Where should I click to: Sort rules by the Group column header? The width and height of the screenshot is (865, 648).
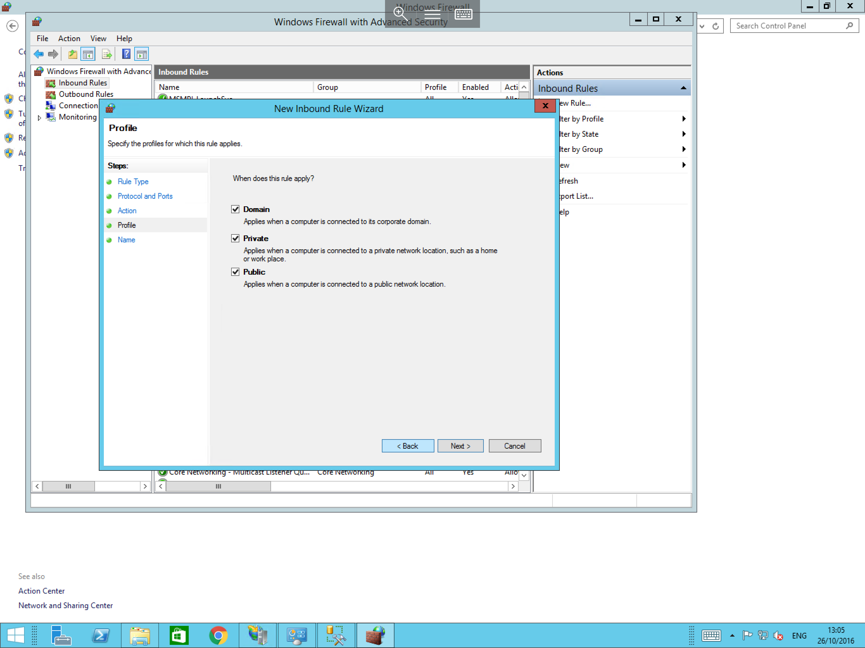pyautogui.click(x=367, y=87)
